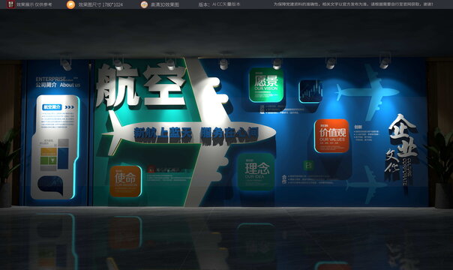
Task: Click the large 航空 3D title
Action: click(141, 86)
